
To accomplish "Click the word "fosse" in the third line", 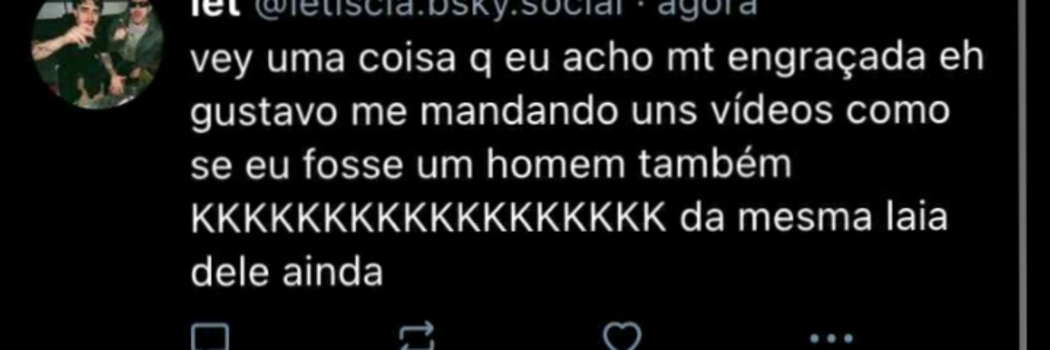I will tap(353, 164).
